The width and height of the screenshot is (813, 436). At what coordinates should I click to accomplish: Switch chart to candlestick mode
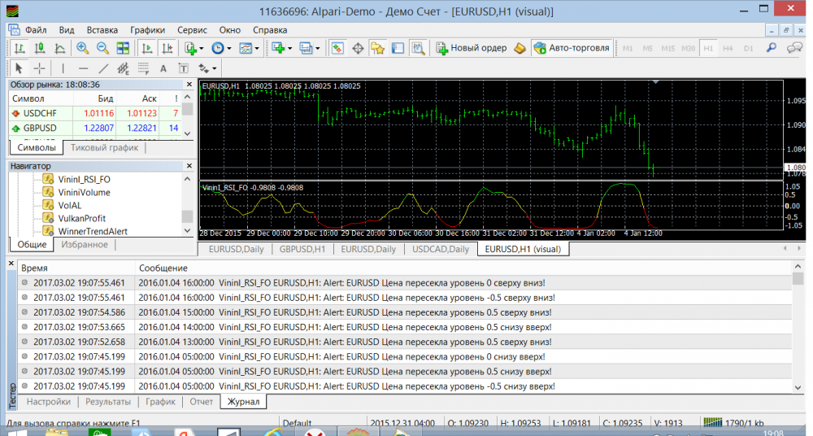(x=39, y=48)
